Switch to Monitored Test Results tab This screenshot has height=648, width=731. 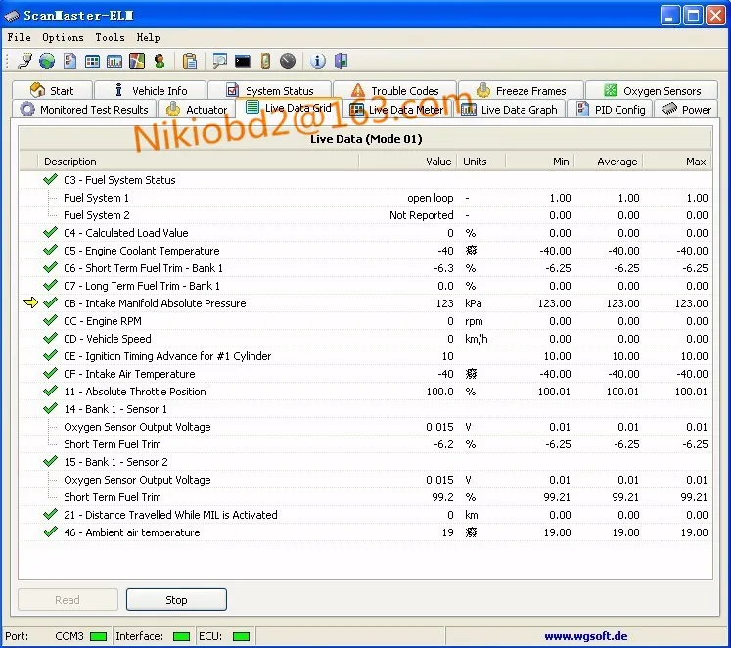coord(84,109)
